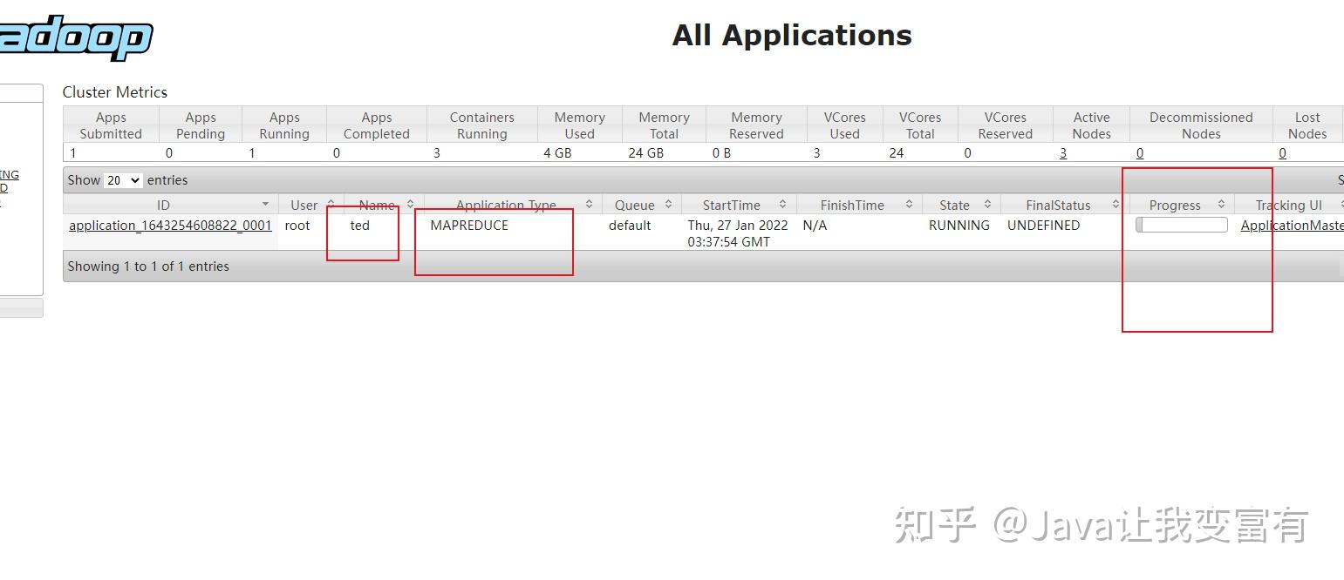The width and height of the screenshot is (1344, 580).
Task: Toggle sort order on the FinishTime column
Action: (x=908, y=204)
